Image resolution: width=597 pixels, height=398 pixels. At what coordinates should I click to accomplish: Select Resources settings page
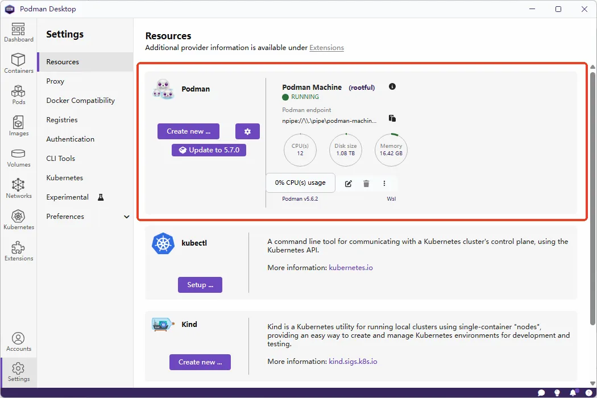tap(85, 62)
